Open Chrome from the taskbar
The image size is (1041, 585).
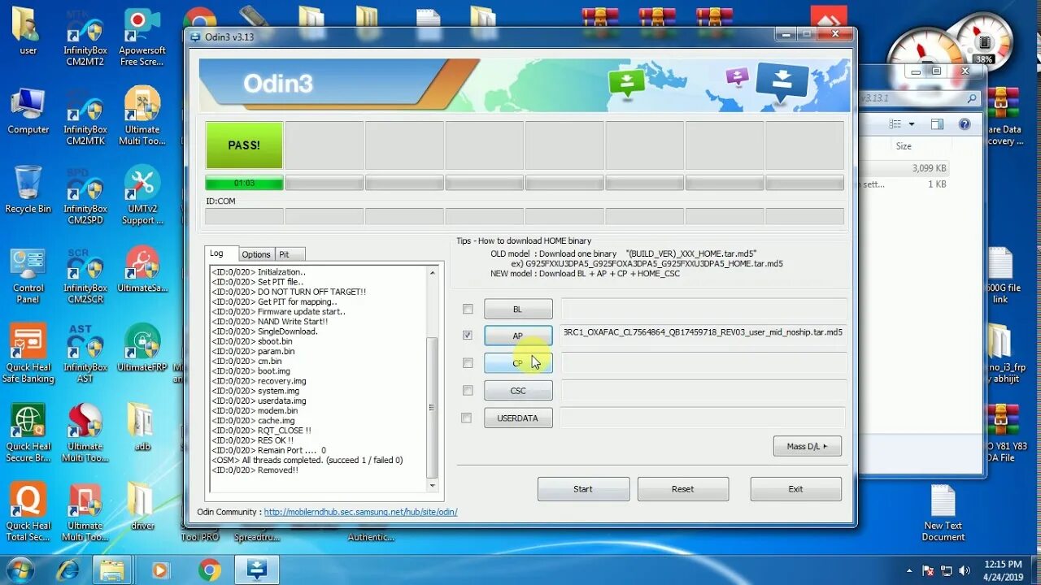tap(209, 570)
